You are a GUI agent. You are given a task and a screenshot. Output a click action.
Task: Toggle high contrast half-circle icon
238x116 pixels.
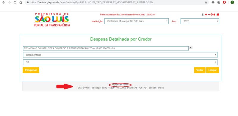212,15
